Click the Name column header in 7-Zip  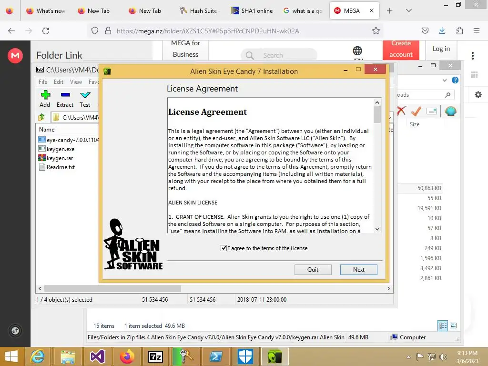pos(47,130)
